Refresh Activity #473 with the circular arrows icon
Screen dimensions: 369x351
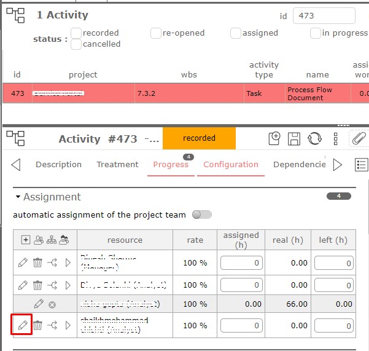[314, 138]
